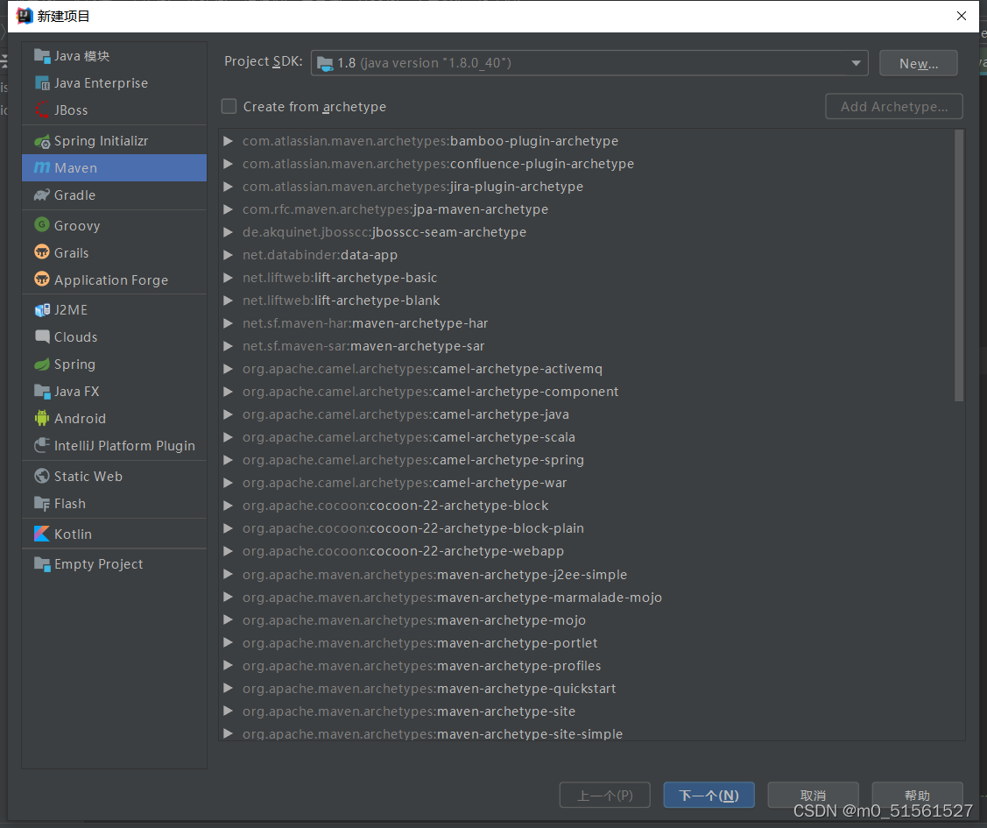Choose Android project type
The height and width of the screenshot is (828, 987).
point(114,418)
